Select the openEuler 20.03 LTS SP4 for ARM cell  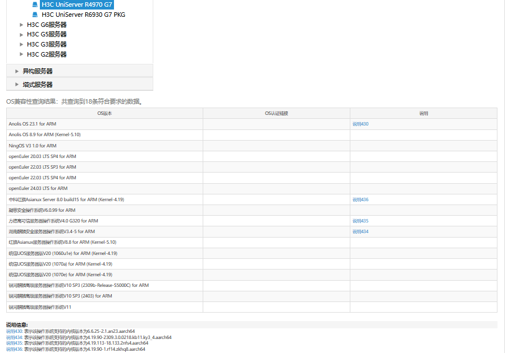104,156
